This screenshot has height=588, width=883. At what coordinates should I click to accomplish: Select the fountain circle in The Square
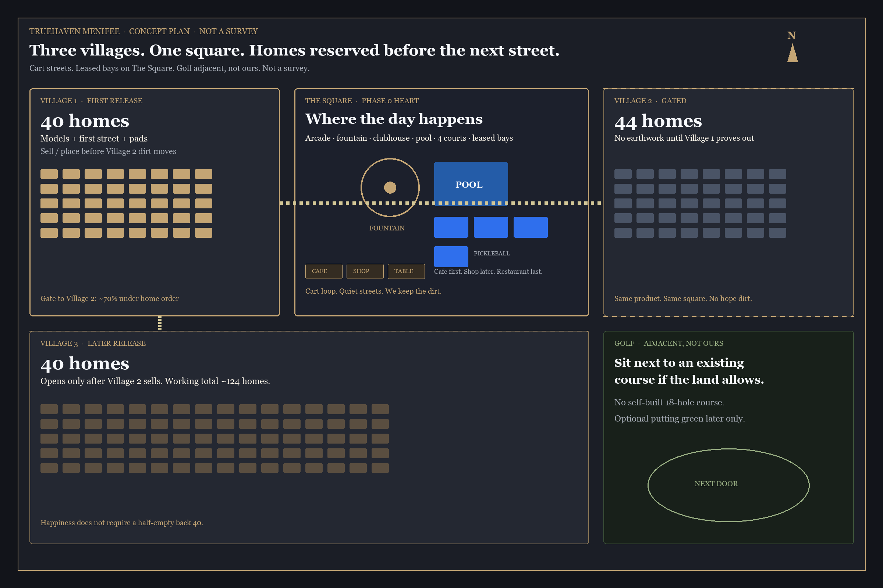390,187
